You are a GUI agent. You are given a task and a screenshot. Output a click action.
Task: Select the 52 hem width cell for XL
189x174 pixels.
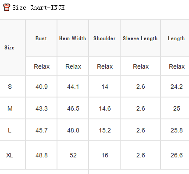coord(73,155)
